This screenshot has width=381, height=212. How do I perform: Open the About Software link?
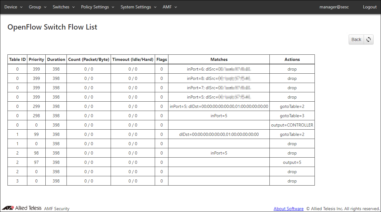pos(288,209)
